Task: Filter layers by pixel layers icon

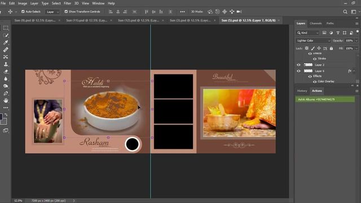Action: coord(324,33)
